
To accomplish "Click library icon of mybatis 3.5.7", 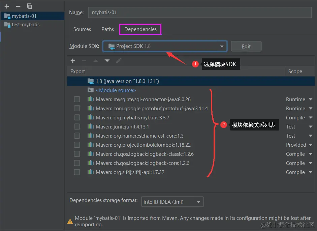I will coord(91,117).
